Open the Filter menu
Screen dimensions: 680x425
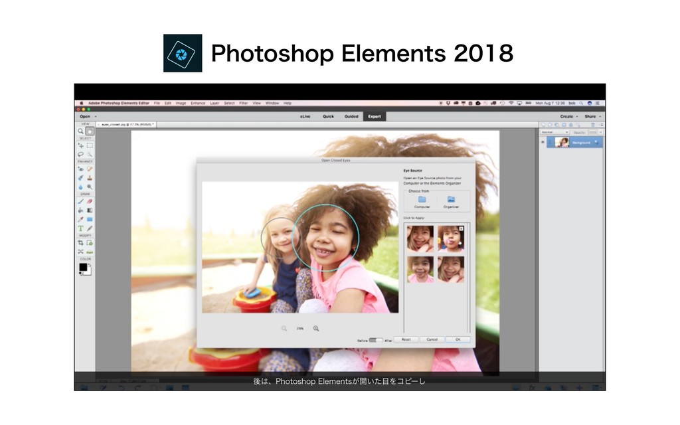244,103
